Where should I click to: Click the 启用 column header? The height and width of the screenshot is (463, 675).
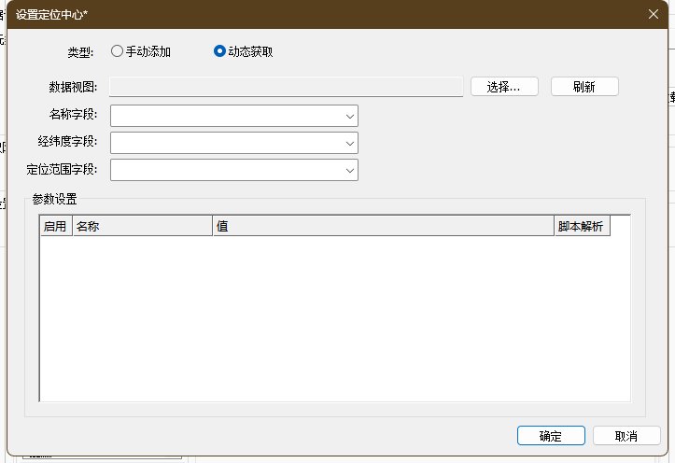coord(55,227)
